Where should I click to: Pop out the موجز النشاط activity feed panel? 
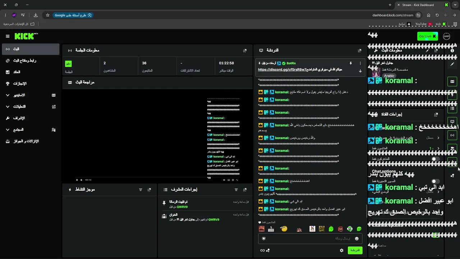click(x=149, y=190)
